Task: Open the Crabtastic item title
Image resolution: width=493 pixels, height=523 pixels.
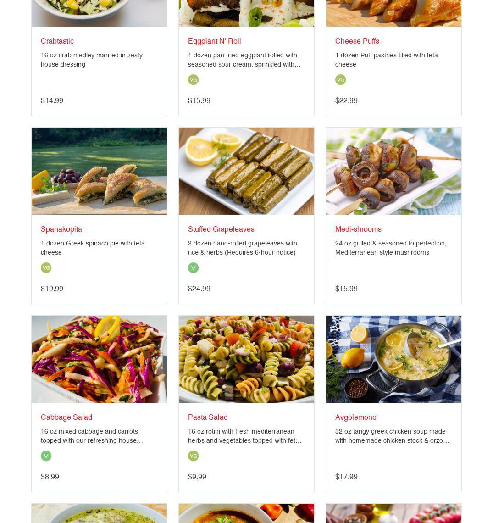Action: [57, 41]
